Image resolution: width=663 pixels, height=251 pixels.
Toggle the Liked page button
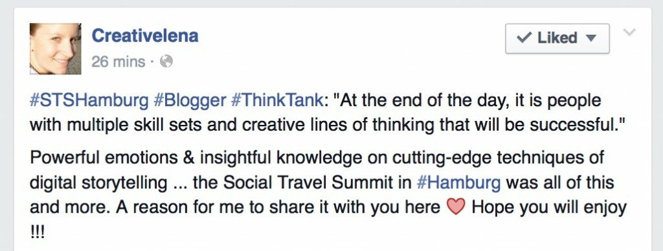557,38
